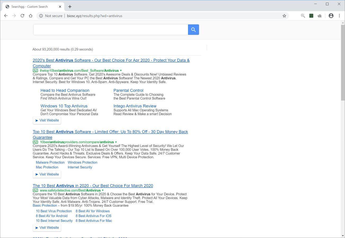Open the Malware Protection link

click(x=50, y=163)
